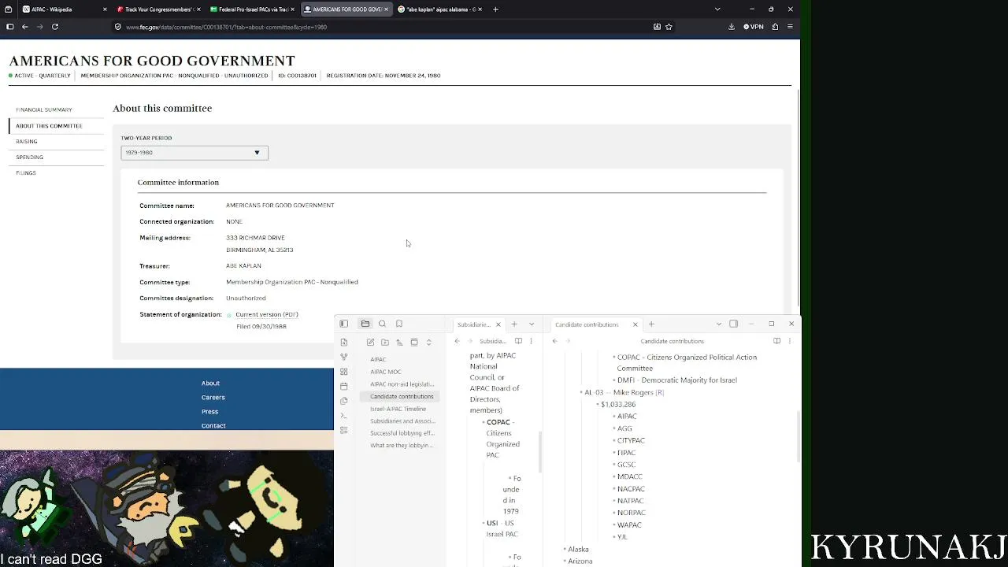Image resolution: width=1008 pixels, height=567 pixels.
Task: Click Careers link in FEC footer
Action: click(213, 398)
